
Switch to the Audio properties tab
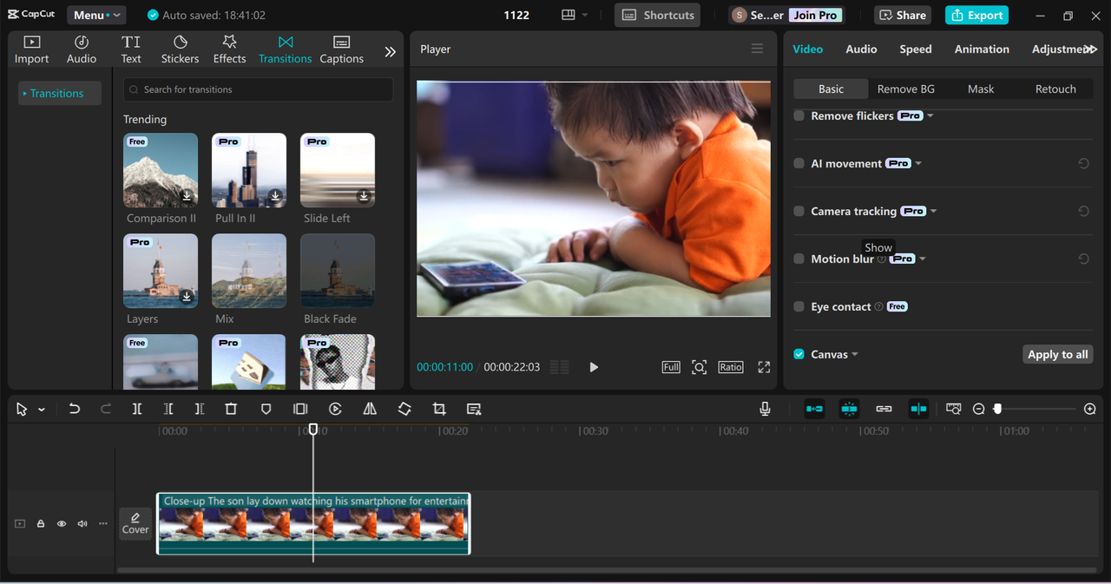pos(861,49)
